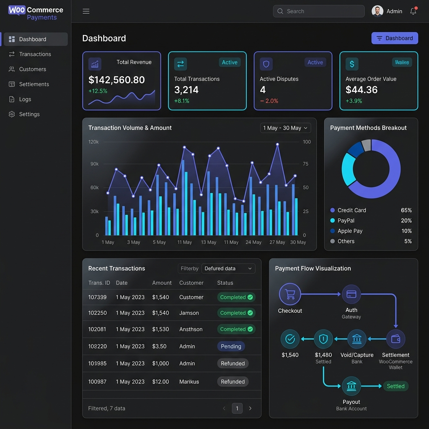429x429 pixels.
Task: Click the Void/Capture bank icon
Action: pyautogui.click(x=357, y=339)
